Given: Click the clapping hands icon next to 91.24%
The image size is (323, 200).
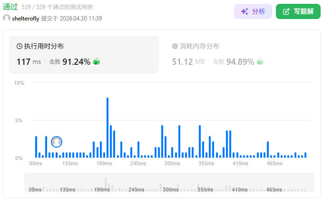Looking at the screenshot, I should tap(96, 61).
